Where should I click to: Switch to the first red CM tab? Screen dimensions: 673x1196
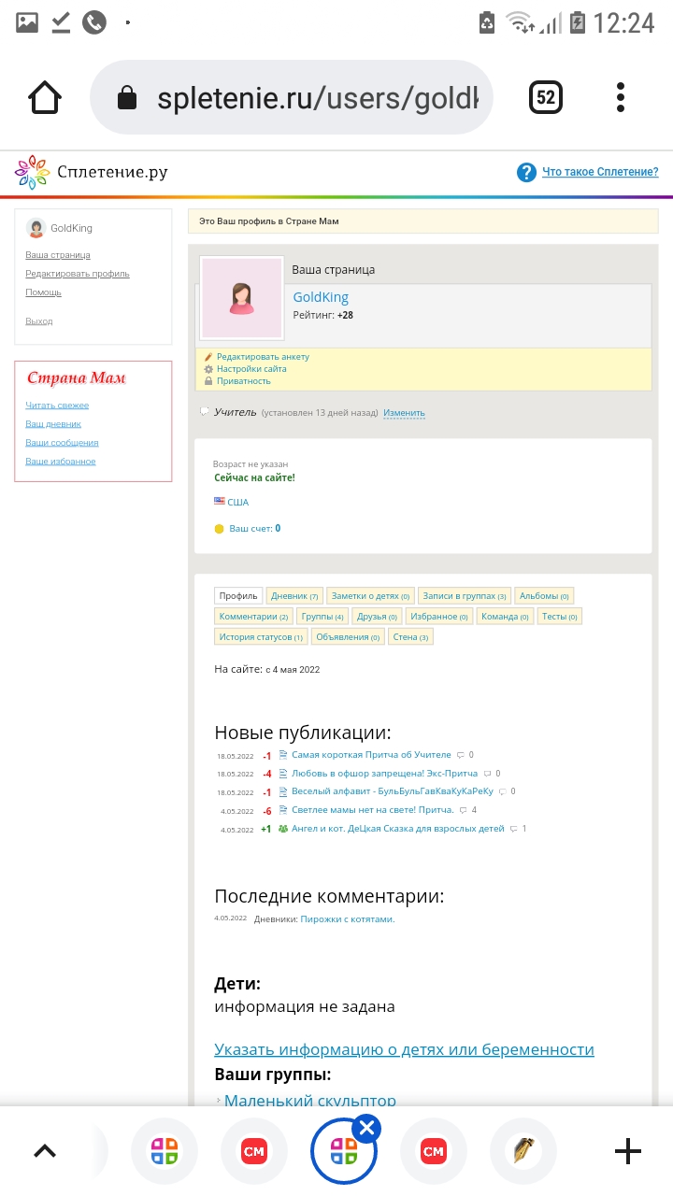click(254, 1151)
